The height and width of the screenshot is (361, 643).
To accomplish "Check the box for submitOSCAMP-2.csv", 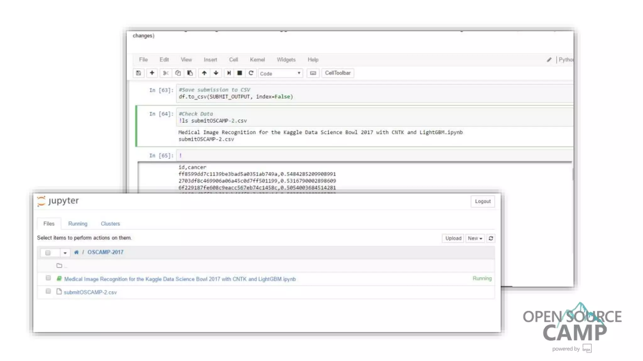I will [48, 291].
